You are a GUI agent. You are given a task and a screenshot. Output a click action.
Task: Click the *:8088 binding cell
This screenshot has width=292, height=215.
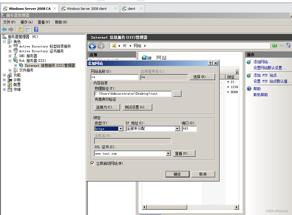[232, 92]
